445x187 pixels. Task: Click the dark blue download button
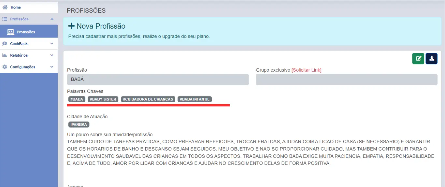(x=432, y=59)
